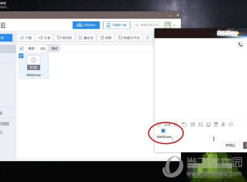The height and width of the screenshot is (182, 247).
Task: Go to the 微云 root breadcrumb
Action: [x=32, y=48]
